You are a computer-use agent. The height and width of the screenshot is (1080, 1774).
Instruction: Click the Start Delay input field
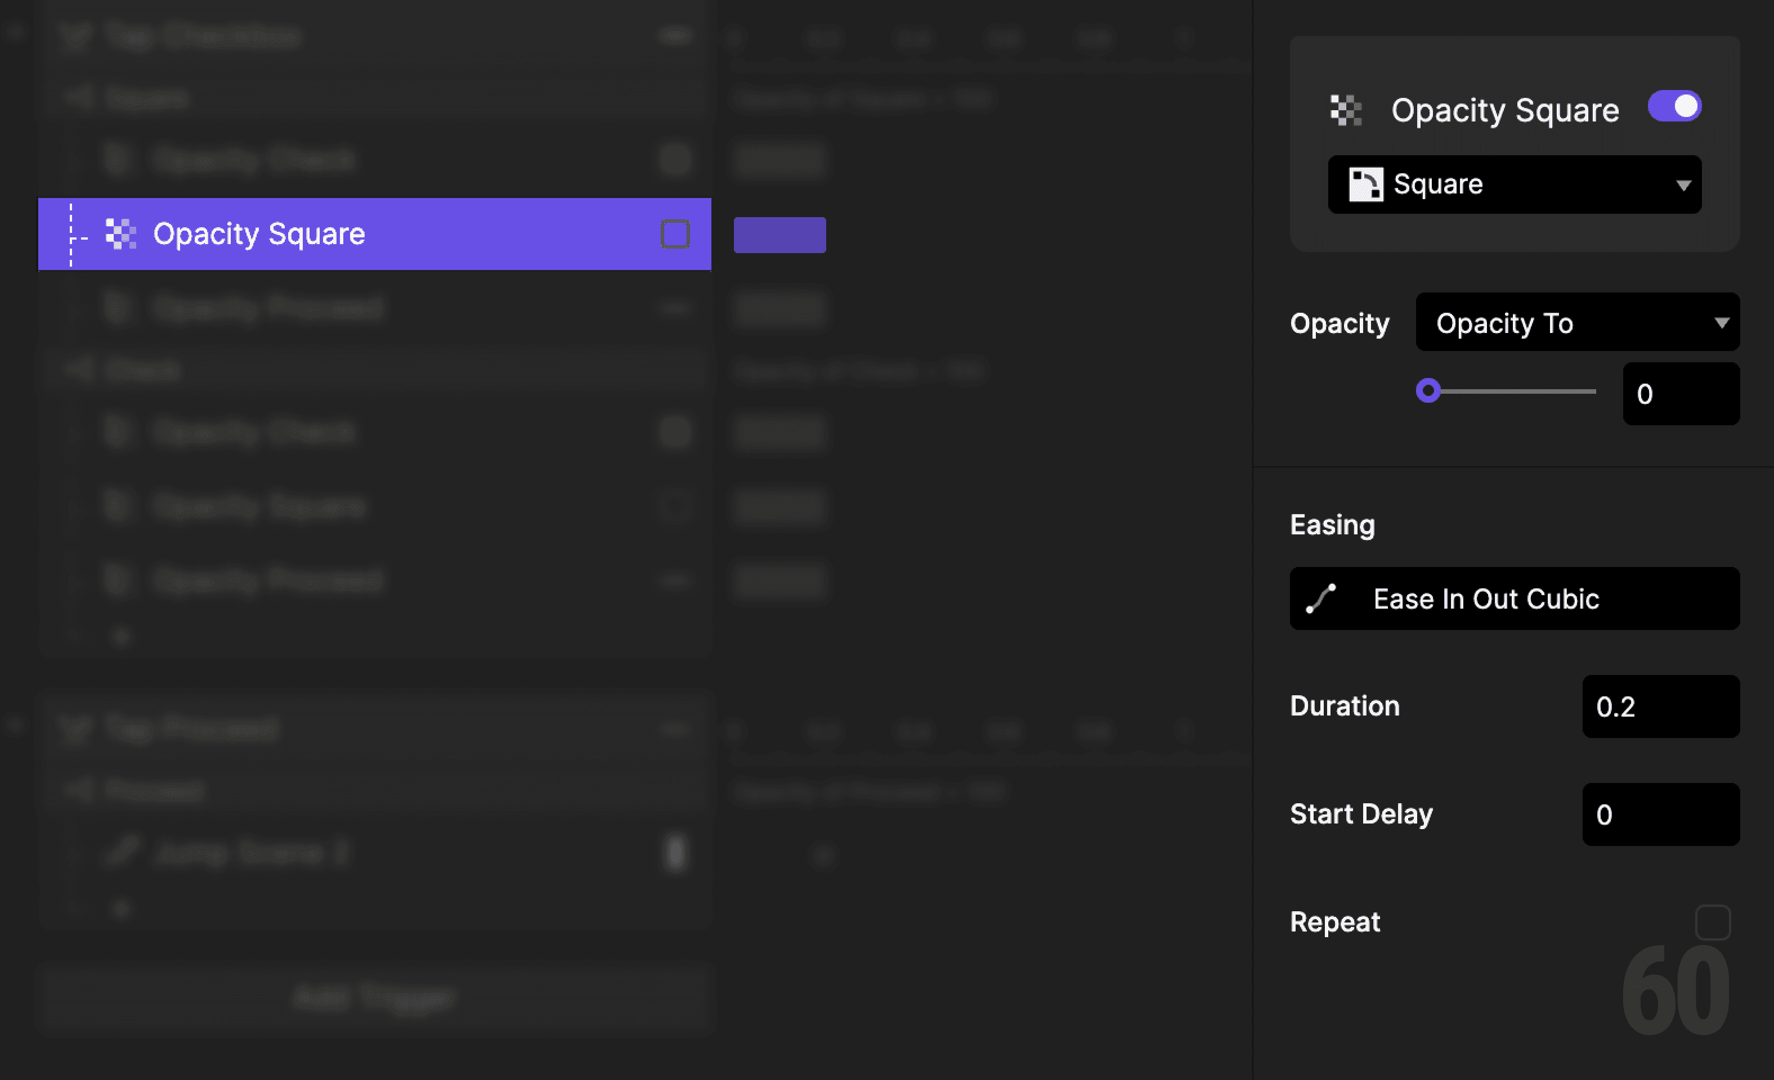coord(1661,814)
